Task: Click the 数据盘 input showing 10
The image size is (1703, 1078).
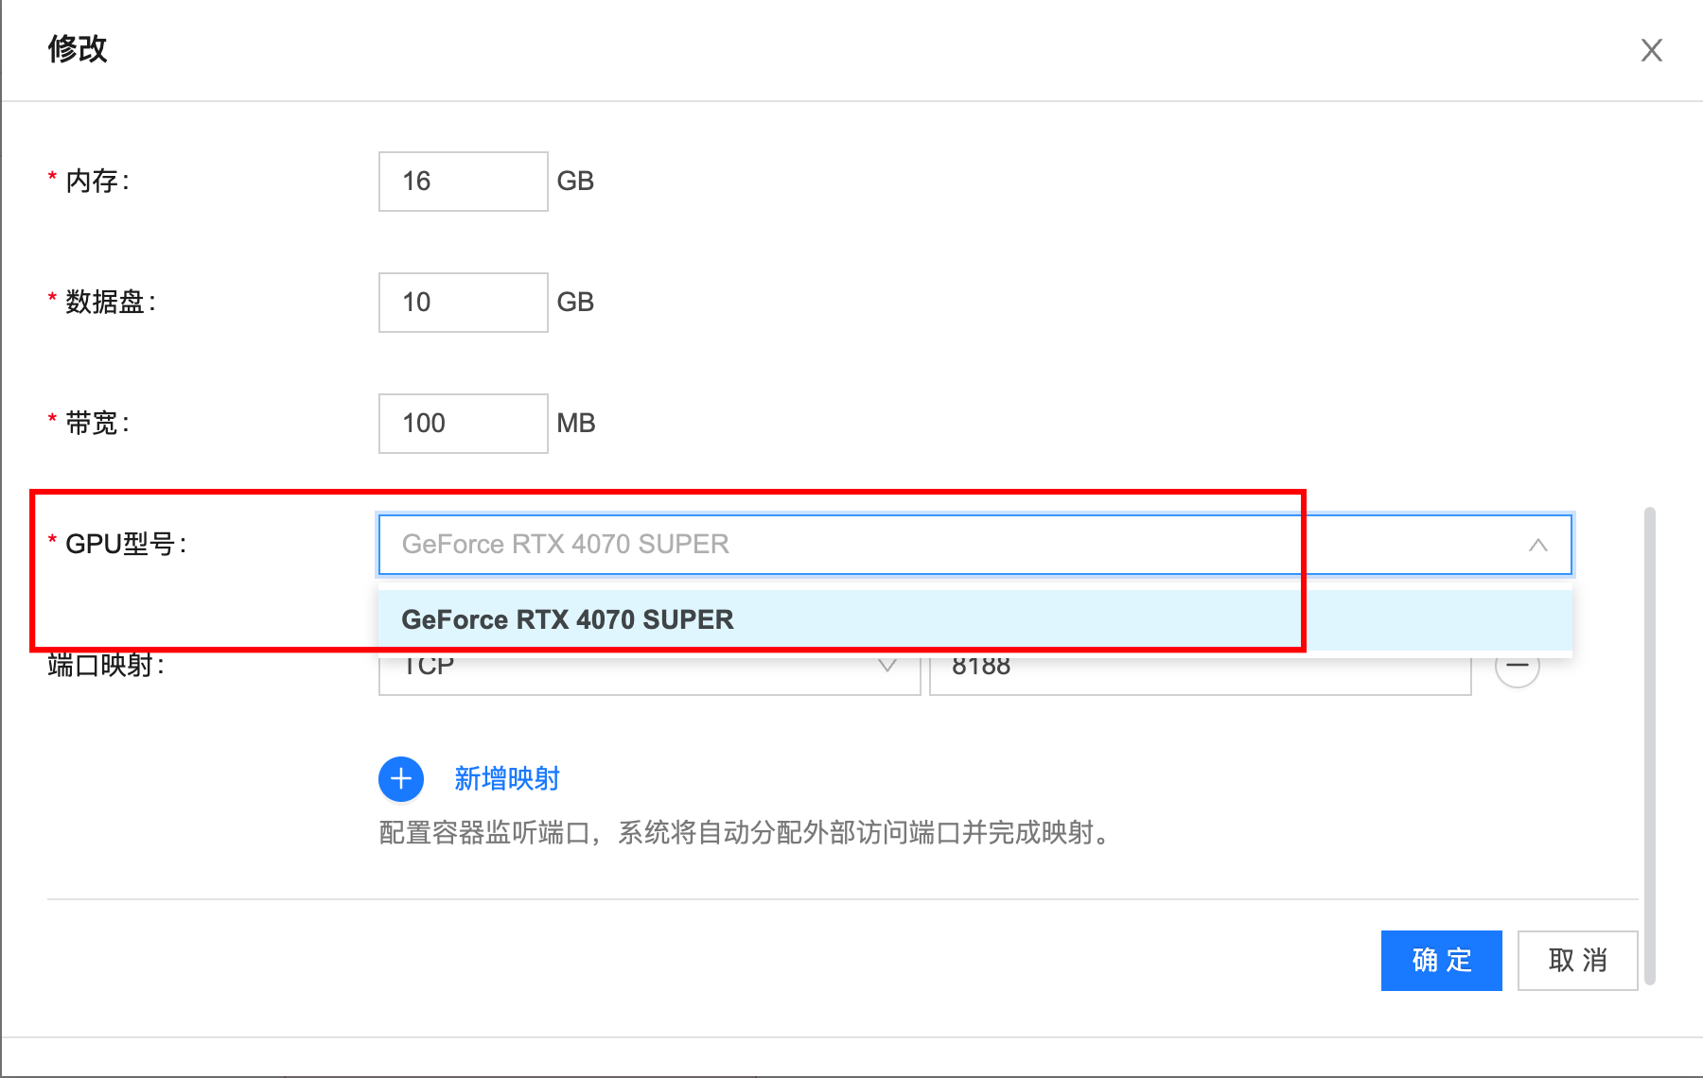Action: (x=463, y=303)
